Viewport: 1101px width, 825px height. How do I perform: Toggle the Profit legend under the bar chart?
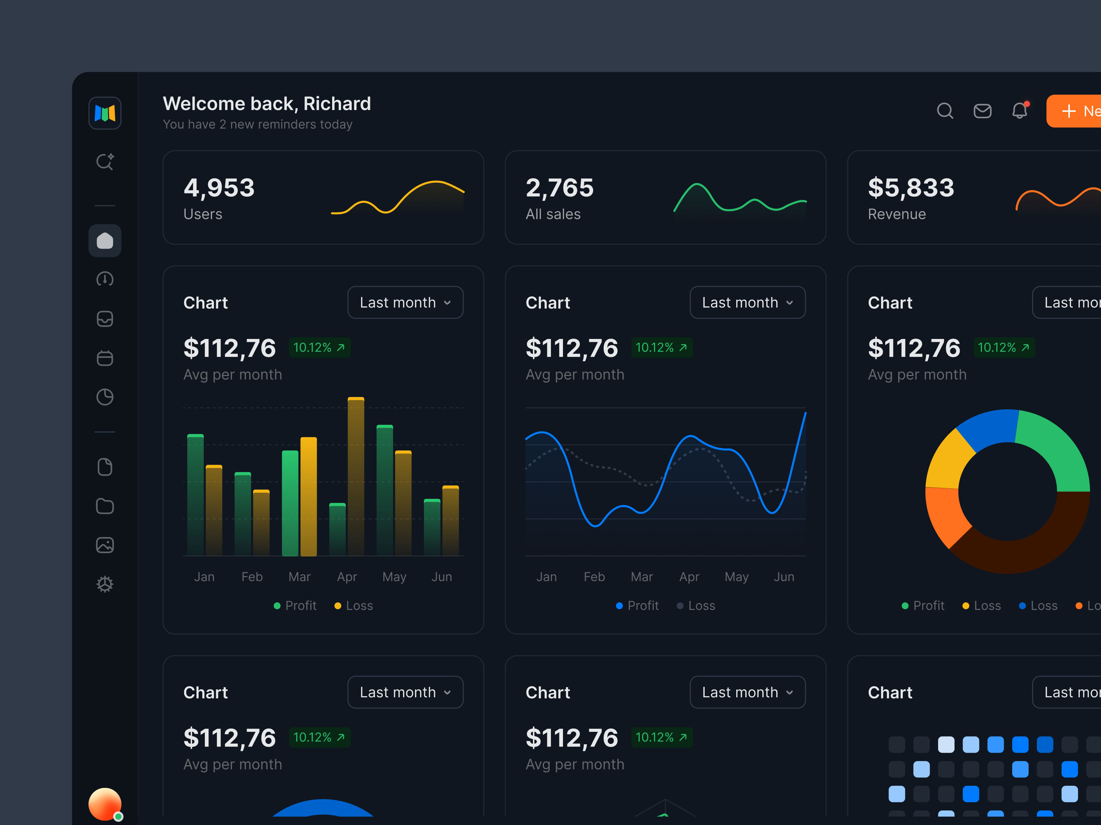pos(295,606)
